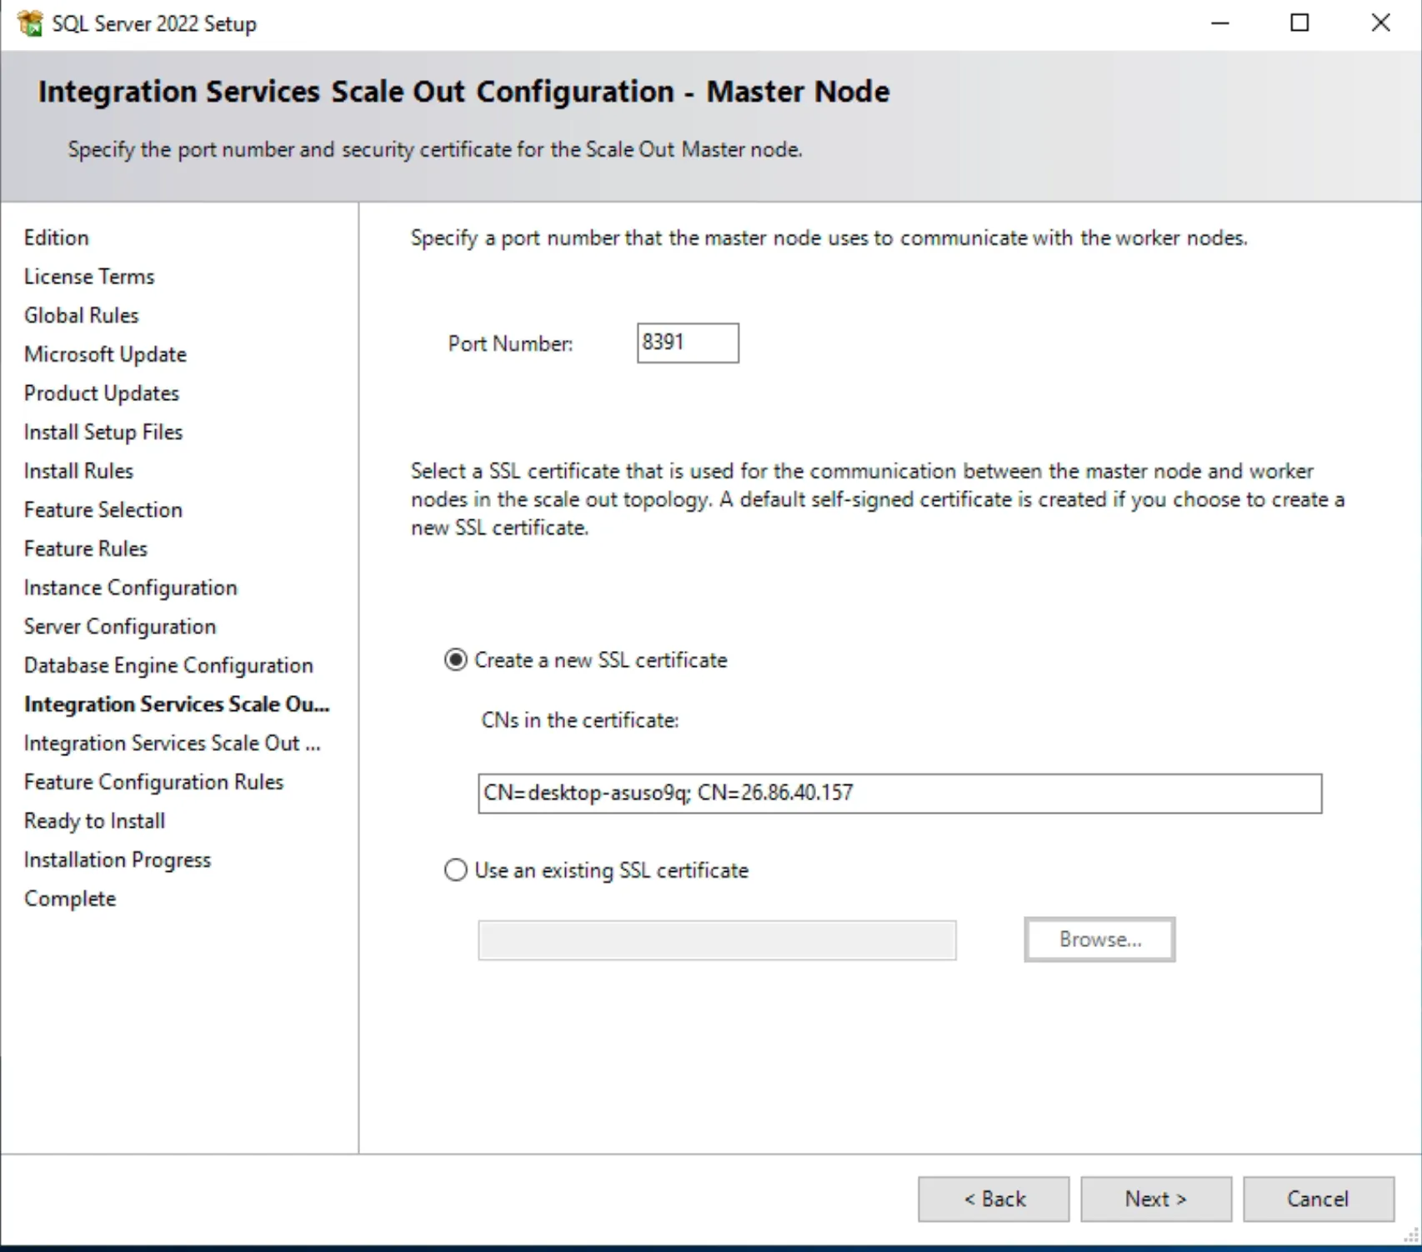Select Database Engine Configuration step
This screenshot has width=1422, height=1252.
168,665
